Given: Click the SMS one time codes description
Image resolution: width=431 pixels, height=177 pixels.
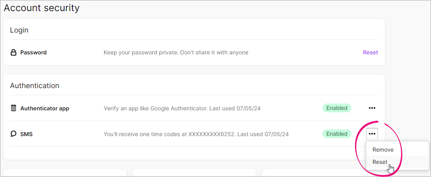Looking at the screenshot, I should pos(196,134).
